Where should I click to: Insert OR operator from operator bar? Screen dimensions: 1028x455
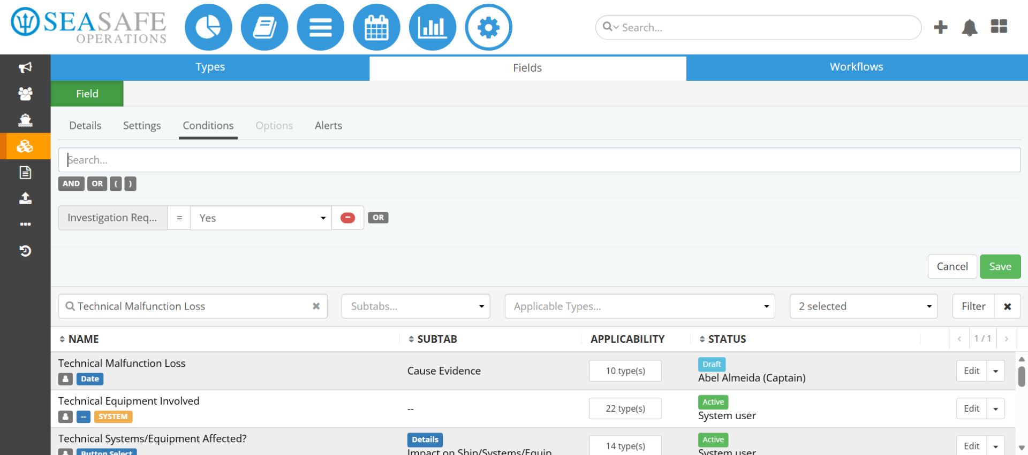97,184
